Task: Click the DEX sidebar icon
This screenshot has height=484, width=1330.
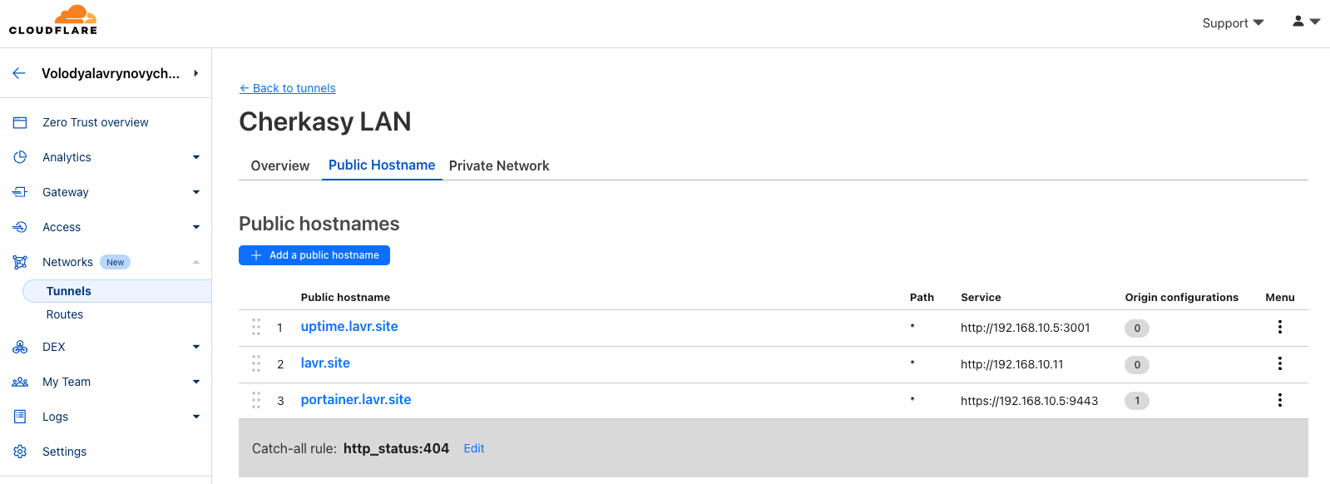Action: (20, 347)
